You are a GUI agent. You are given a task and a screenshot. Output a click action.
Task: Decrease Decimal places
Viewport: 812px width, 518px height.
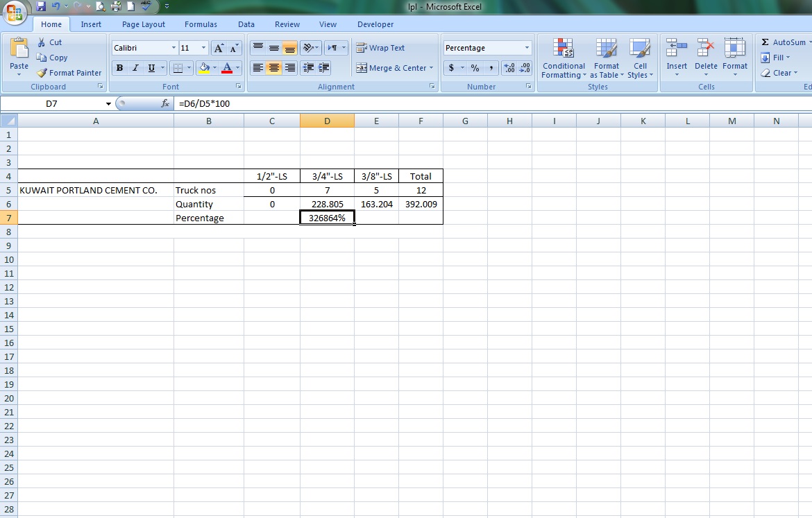[525, 68]
